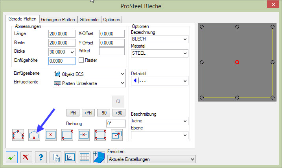Expand the Ebene dropdown

coord(160,135)
